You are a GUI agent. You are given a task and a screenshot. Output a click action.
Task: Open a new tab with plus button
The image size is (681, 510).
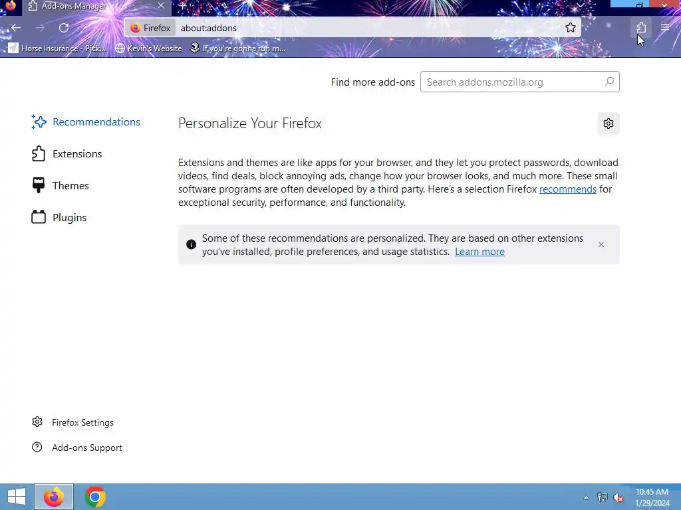tap(182, 6)
